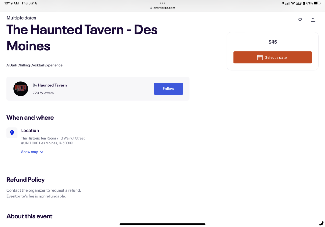Click the event title The Haunted Tavern
This screenshot has width=325, height=227.
pyautogui.click(x=82, y=37)
